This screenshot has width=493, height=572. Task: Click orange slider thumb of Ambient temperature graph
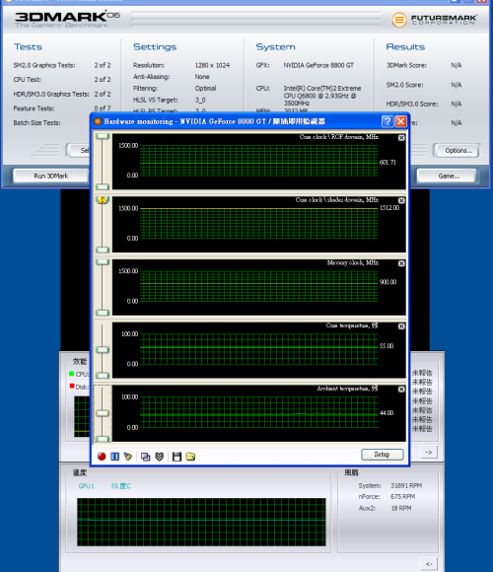point(103,413)
